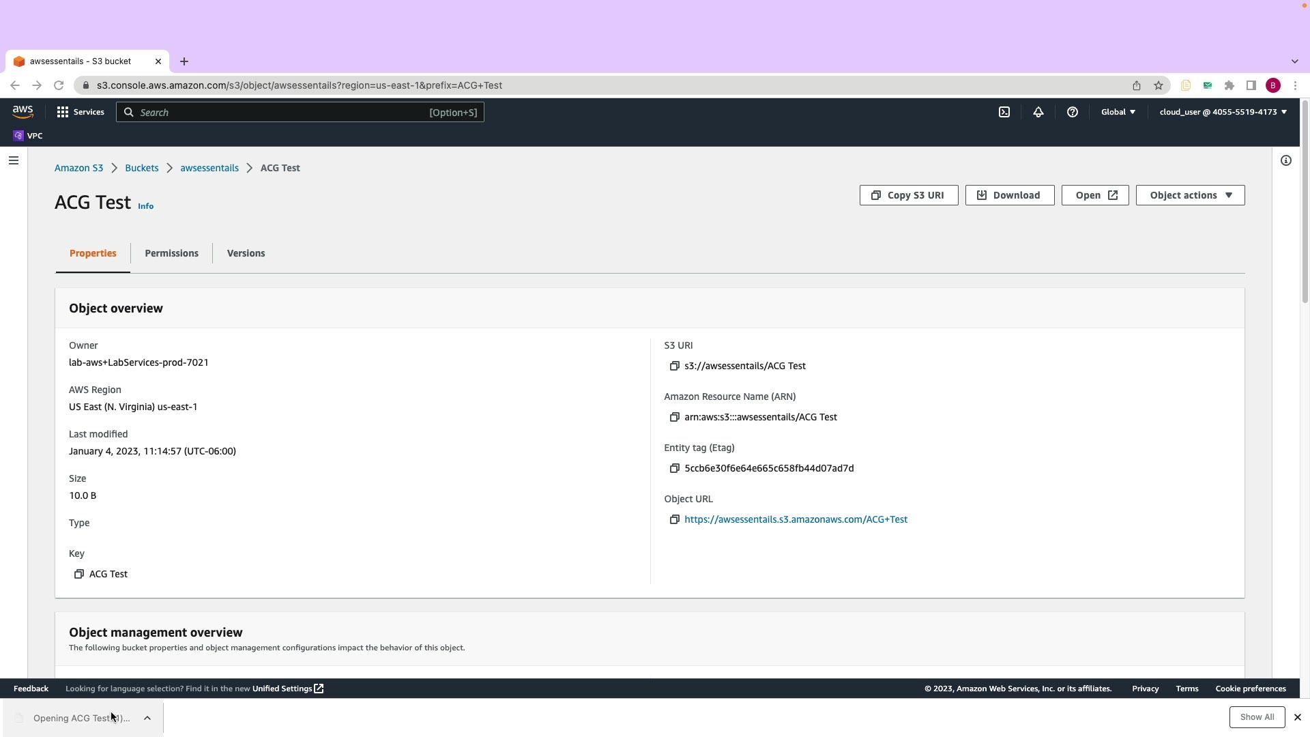The image size is (1310, 737).
Task: Bookmark page with the star icon
Action: [x=1158, y=85]
